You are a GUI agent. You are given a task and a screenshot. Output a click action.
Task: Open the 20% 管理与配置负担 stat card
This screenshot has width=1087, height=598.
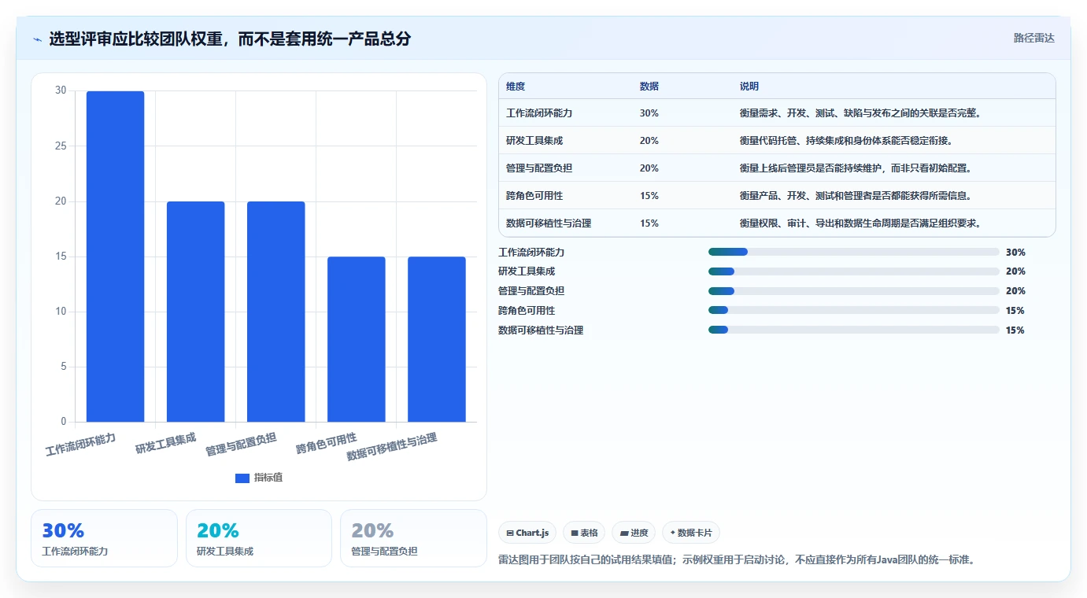(413, 538)
